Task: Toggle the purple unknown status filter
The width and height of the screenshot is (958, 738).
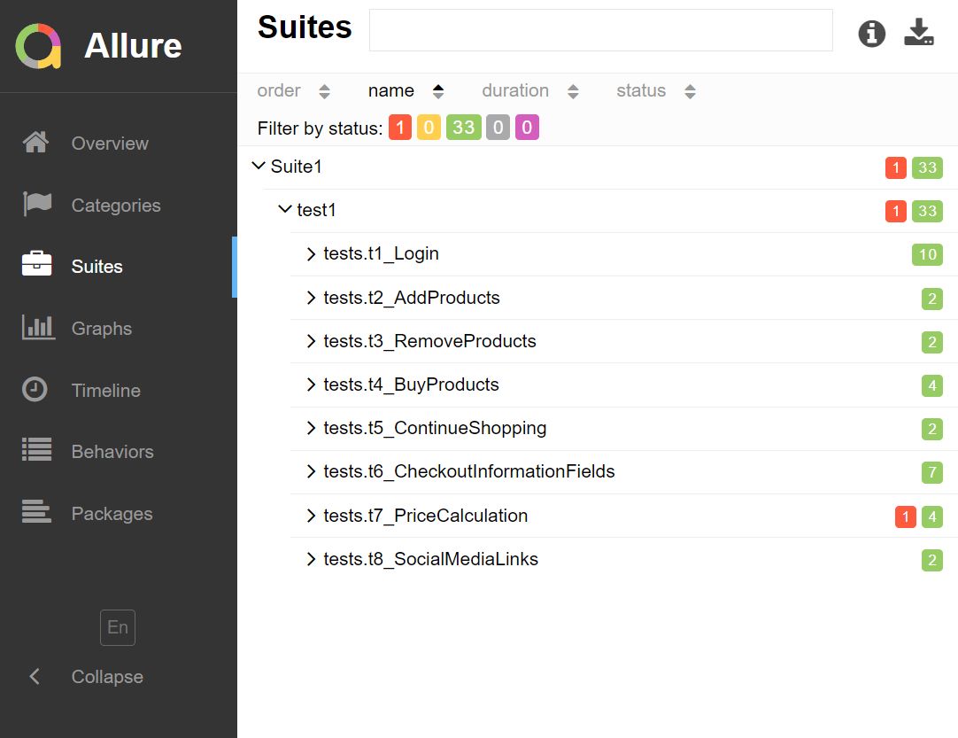Action: [x=527, y=128]
